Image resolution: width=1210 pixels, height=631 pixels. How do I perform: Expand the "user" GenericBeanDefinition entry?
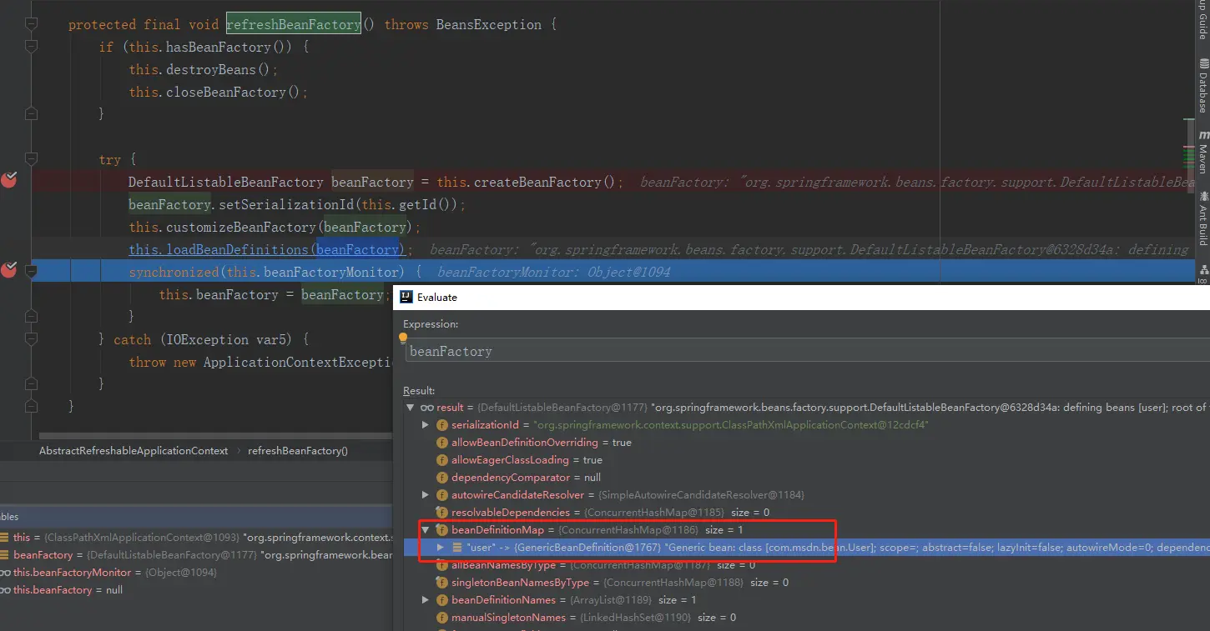coord(441,548)
